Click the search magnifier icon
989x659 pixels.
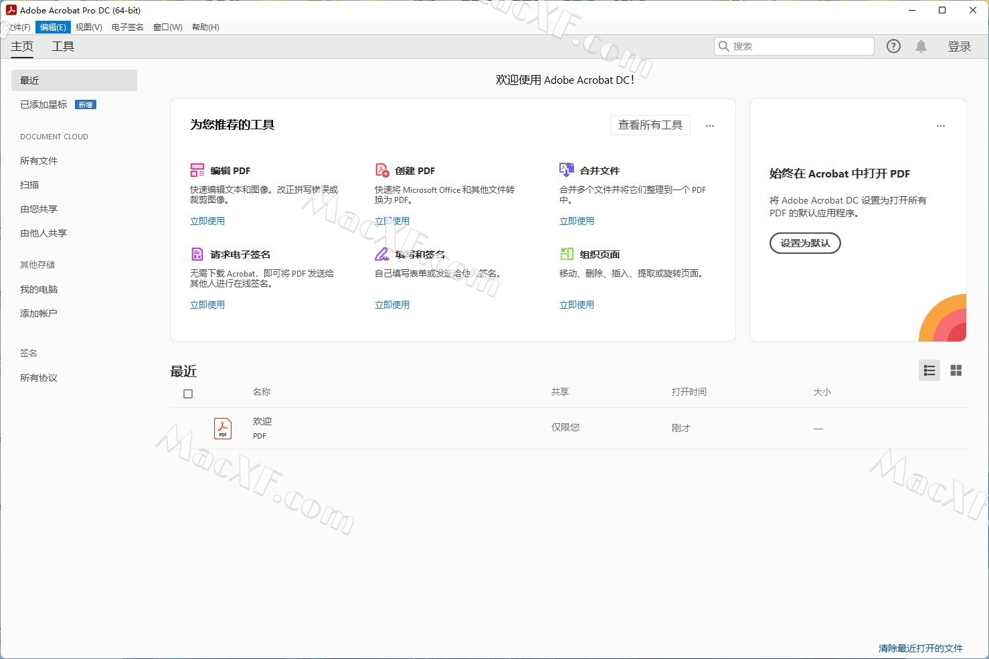coord(724,46)
